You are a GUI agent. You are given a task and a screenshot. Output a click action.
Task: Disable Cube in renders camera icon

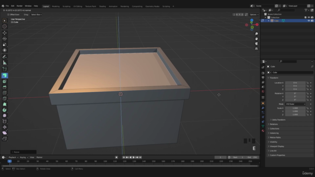(x=312, y=21)
